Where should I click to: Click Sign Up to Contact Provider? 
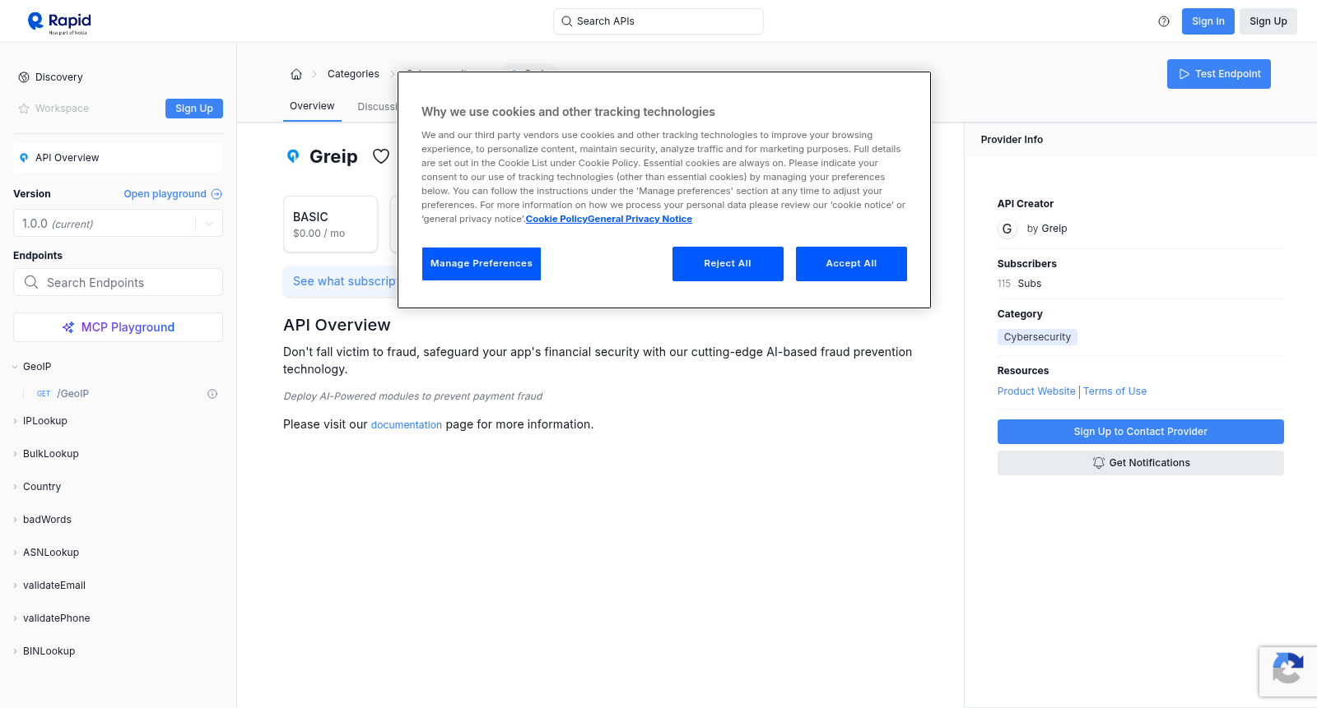click(1141, 432)
